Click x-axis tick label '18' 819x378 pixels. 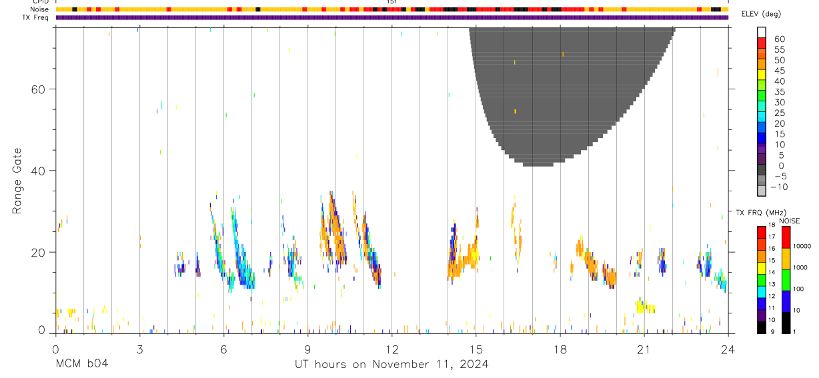(x=560, y=349)
